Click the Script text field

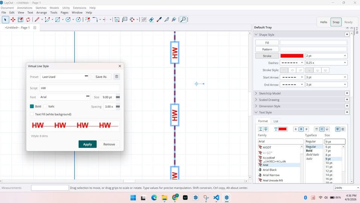[79, 88]
